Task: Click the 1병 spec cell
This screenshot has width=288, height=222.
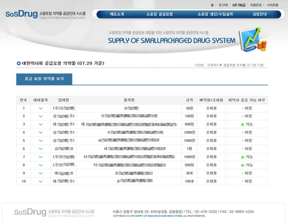Action: [x=189, y=149]
